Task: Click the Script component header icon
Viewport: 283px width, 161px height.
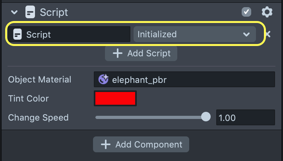Action: [30, 12]
